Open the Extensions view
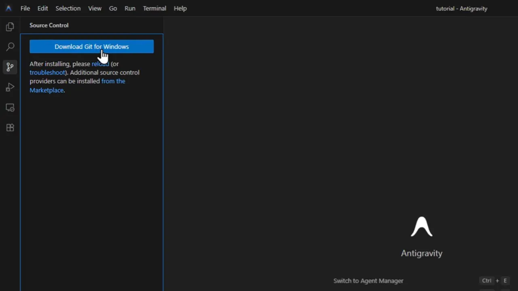The image size is (518, 291). pyautogui.click(x=10, y=127)
